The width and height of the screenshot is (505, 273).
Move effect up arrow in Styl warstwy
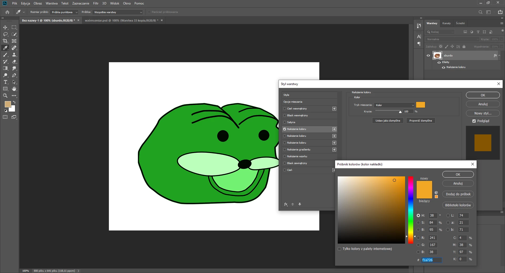292,204
